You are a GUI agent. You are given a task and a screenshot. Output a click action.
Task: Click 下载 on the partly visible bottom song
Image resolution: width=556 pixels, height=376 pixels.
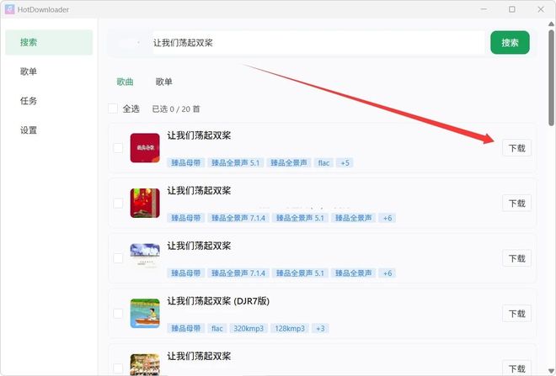coord(516,368)
